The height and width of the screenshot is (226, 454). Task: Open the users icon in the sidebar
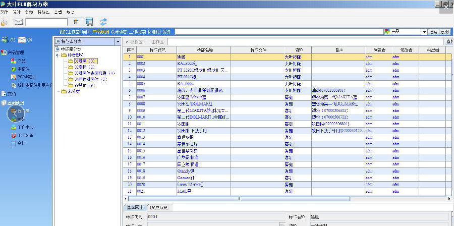pyautogui.click(x=5, y=39)
